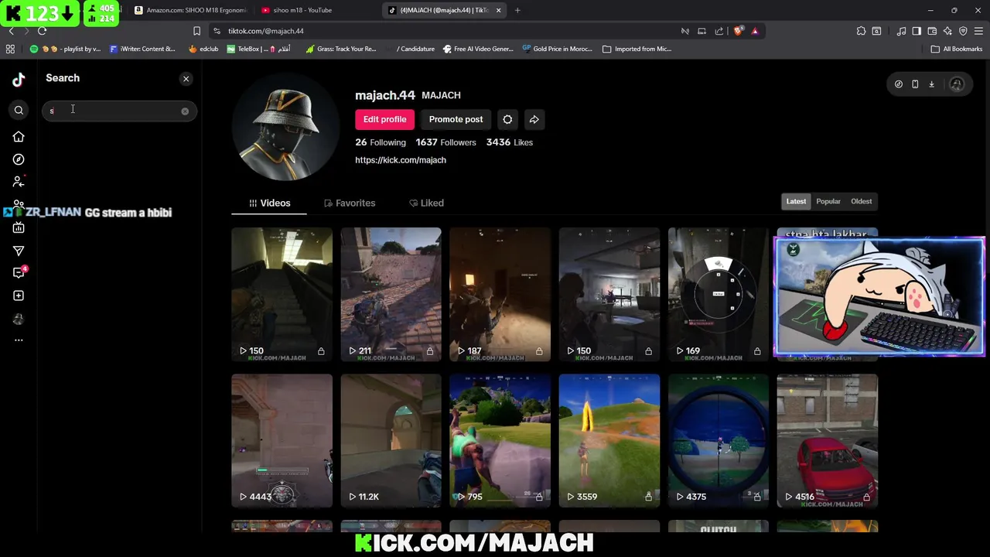
Task: Open the browser extensions puzzle icon
Action: [861, 31]
